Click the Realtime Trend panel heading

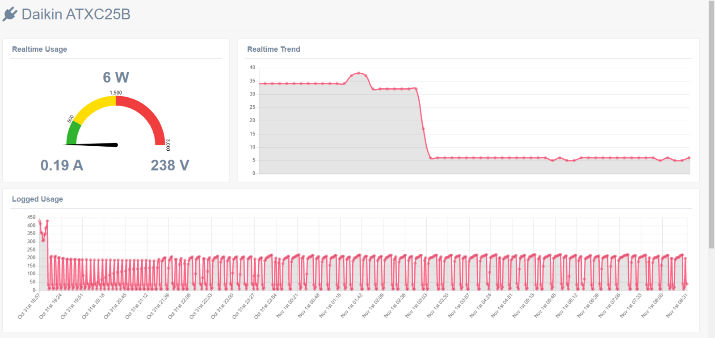(273, 49)
